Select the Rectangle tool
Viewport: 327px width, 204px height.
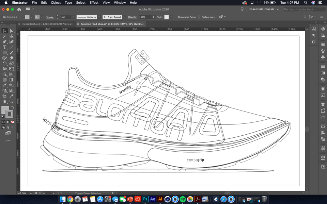coord(4,52)
